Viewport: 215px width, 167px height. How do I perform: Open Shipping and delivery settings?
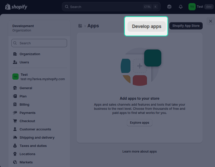(39, 137)
